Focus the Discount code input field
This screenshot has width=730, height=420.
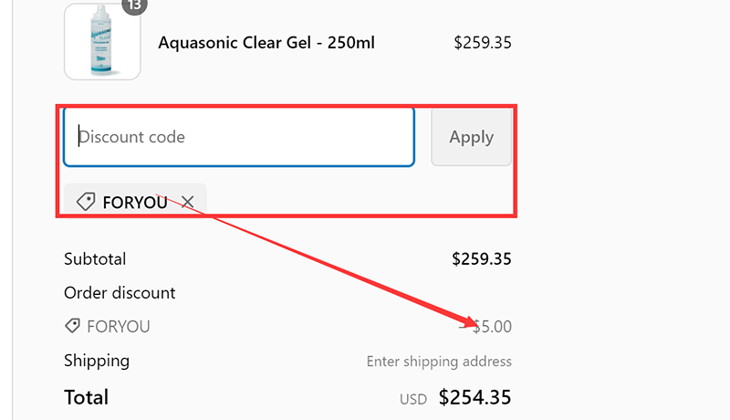pyautogui.click(x=239, y=137)
